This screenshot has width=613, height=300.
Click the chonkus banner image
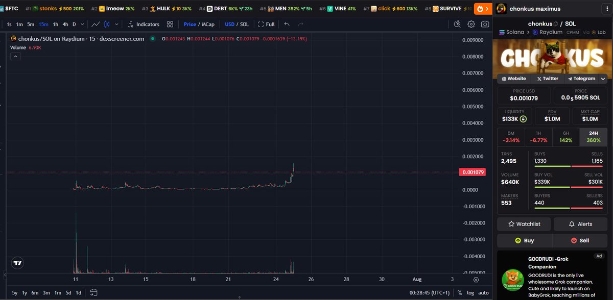pos(552,56)
